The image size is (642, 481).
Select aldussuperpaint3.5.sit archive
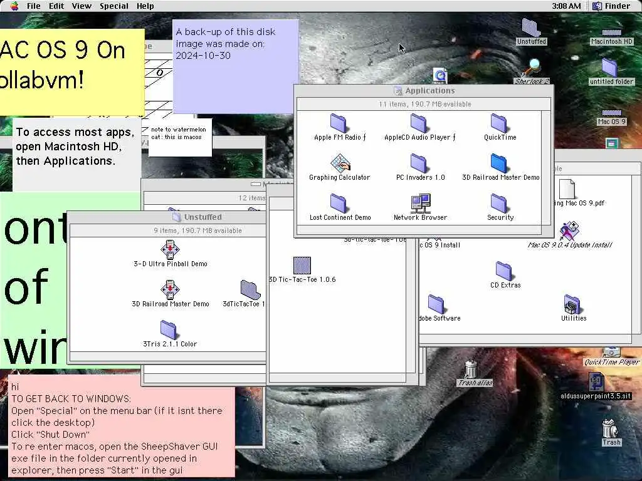596,382
